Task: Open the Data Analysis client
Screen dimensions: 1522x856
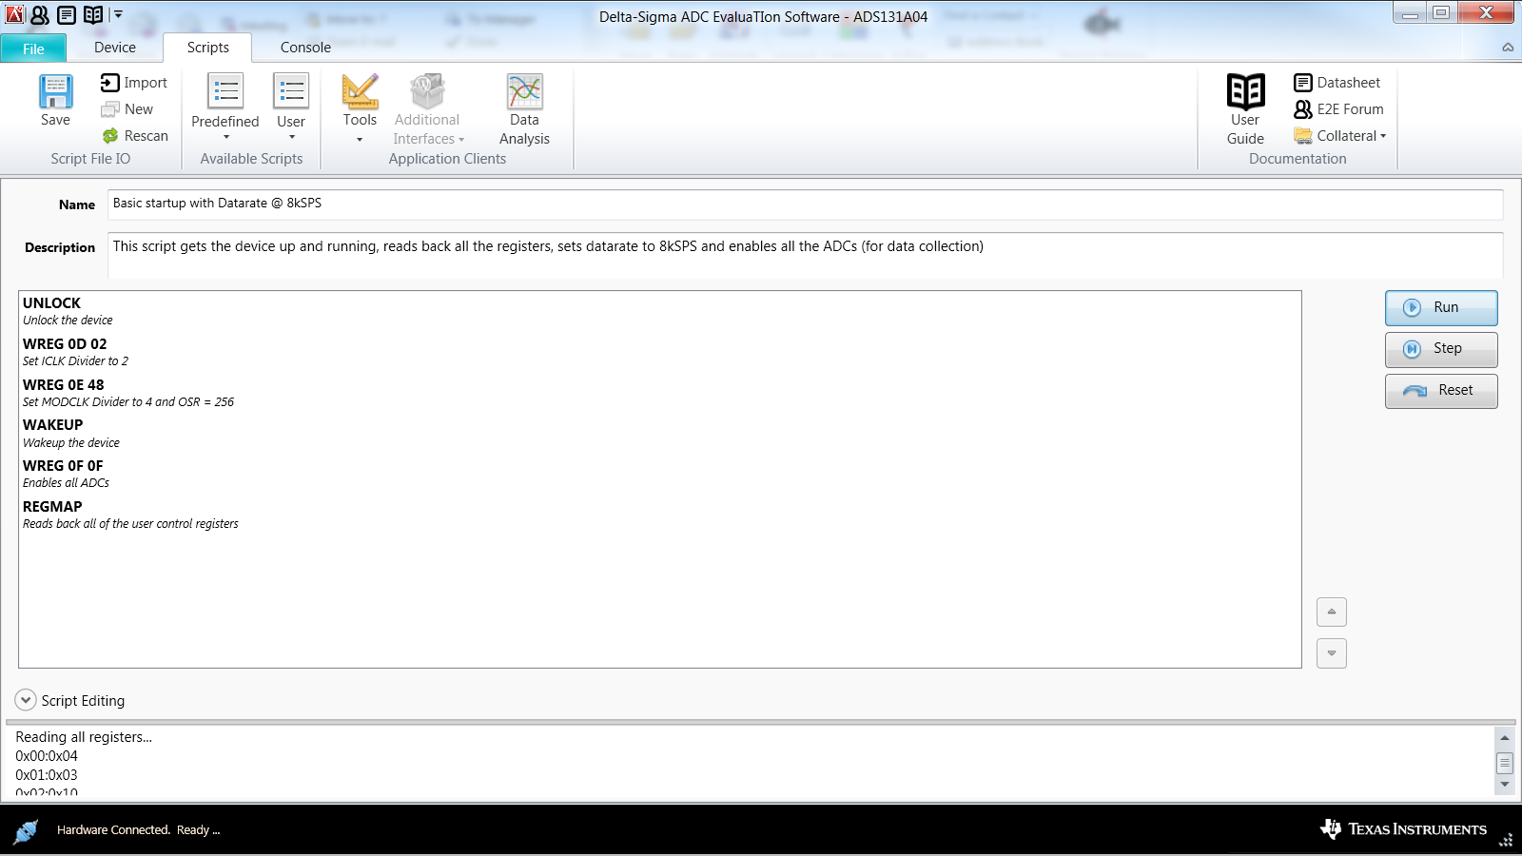Action: (524, 109)
